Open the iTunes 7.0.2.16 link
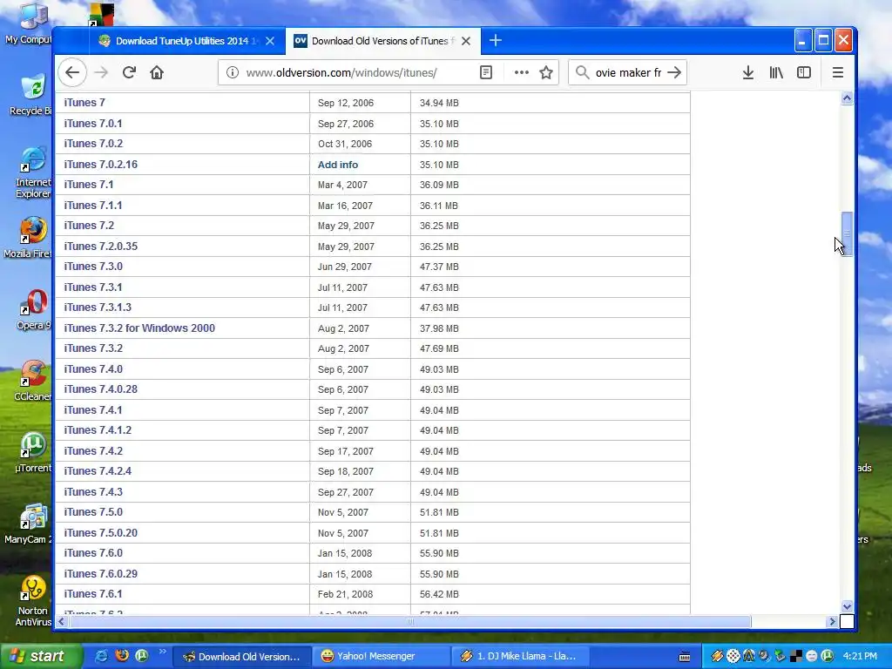 [x=101, y=165]
